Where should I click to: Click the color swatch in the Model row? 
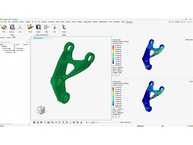tap(14, 46)
